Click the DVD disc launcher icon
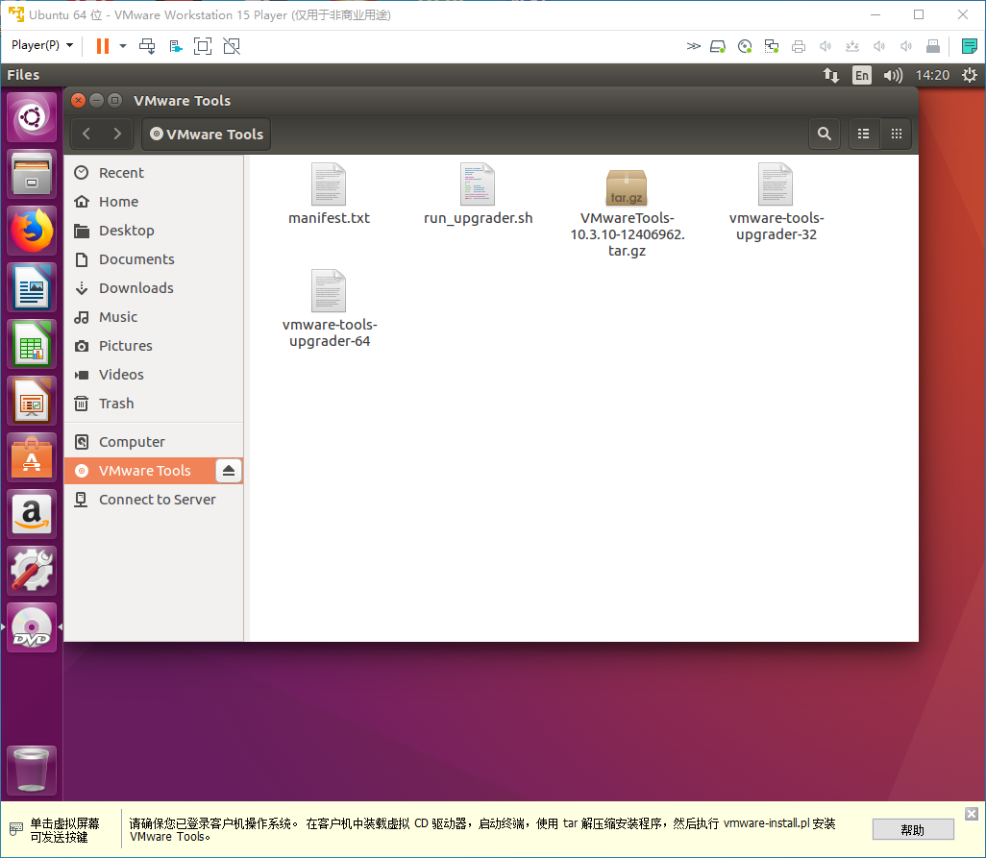 coord(32,627)
